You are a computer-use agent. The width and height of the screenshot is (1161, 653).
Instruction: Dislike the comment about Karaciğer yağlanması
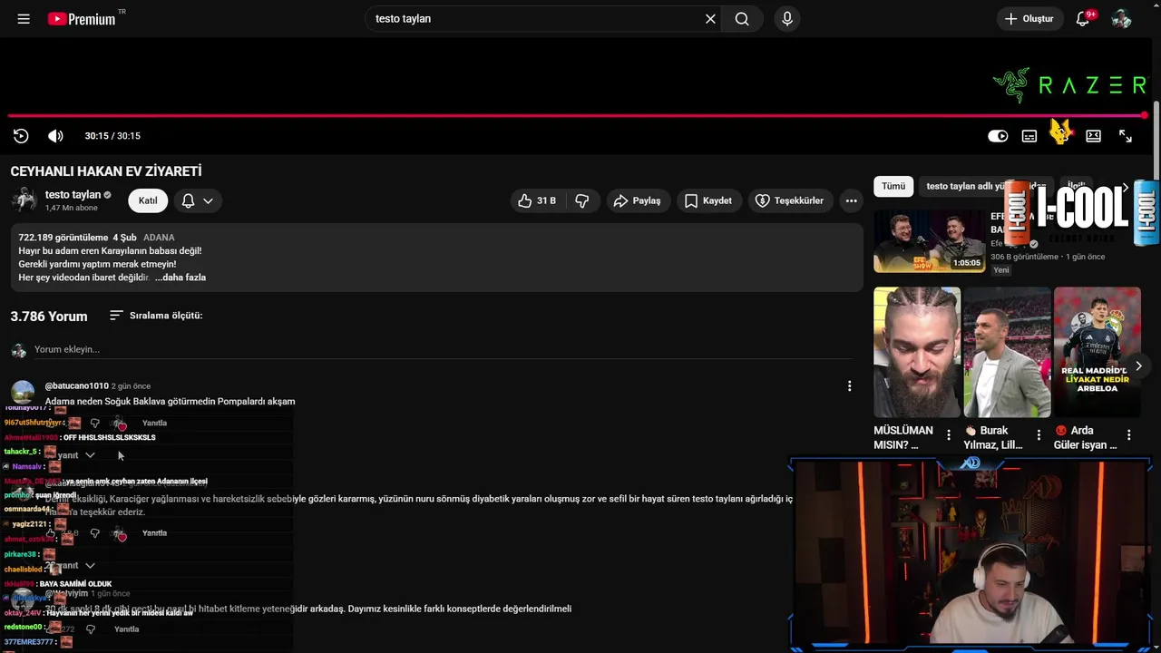click(94, 533)
